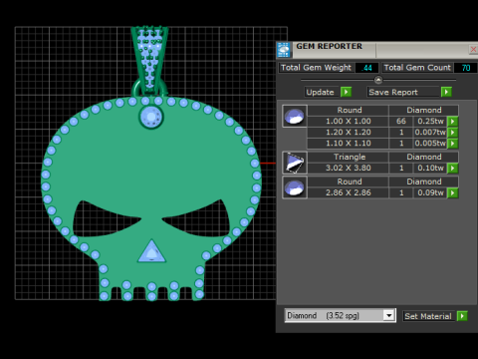Select the first Round gem thumbnail
478x359 pixels.
(x=295, y=116)
